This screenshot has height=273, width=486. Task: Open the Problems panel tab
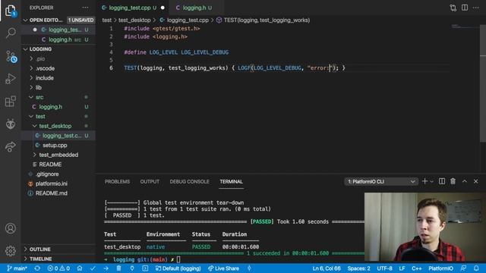(117, 182)
